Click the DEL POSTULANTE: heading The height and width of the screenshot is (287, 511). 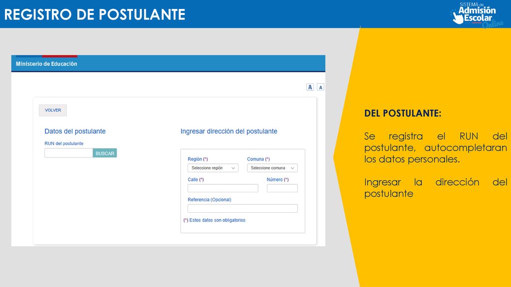tap(403, 113)
